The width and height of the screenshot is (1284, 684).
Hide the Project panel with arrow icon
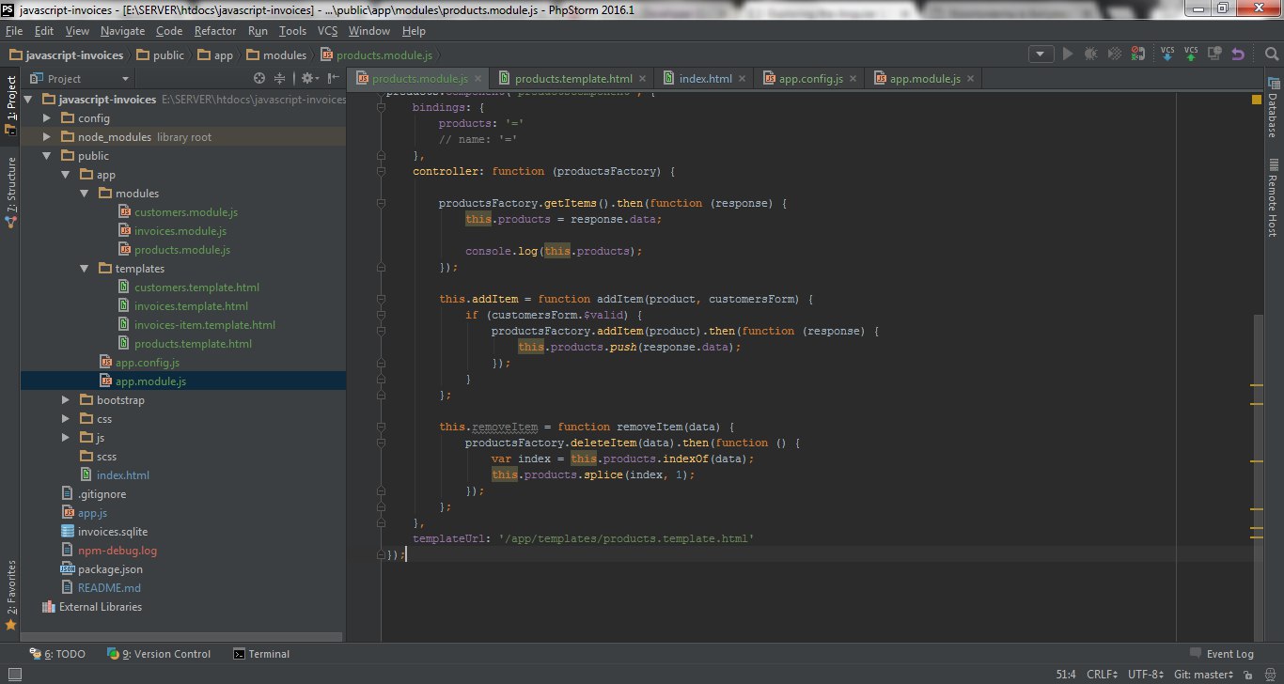click(333, 78)
